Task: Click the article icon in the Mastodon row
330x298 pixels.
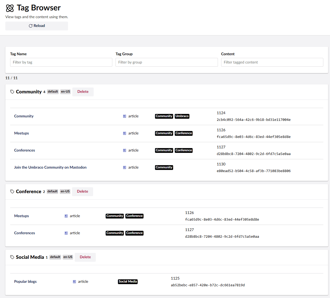Action: 125,168
